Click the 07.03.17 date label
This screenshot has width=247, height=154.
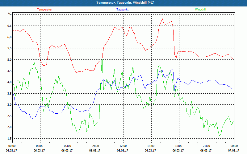[x=234, y=151]
